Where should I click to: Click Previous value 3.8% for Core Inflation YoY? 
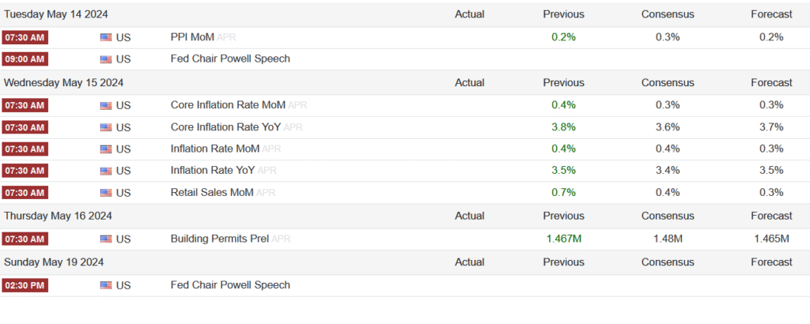point(563,127)
